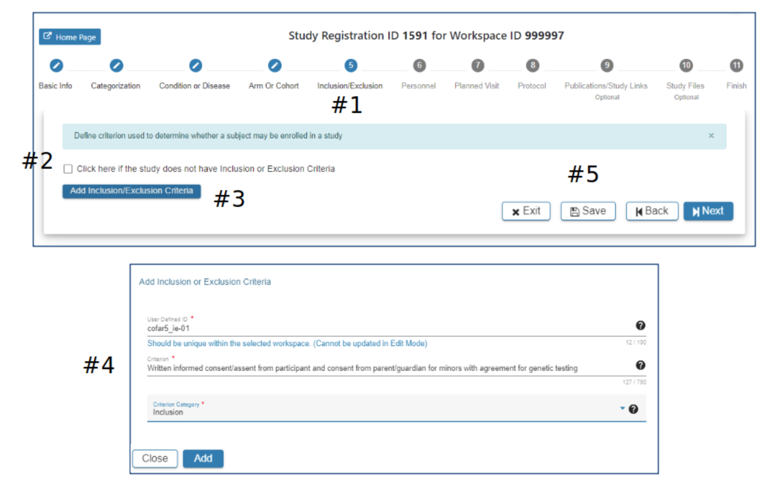Open the Basic Info step label

55,86
